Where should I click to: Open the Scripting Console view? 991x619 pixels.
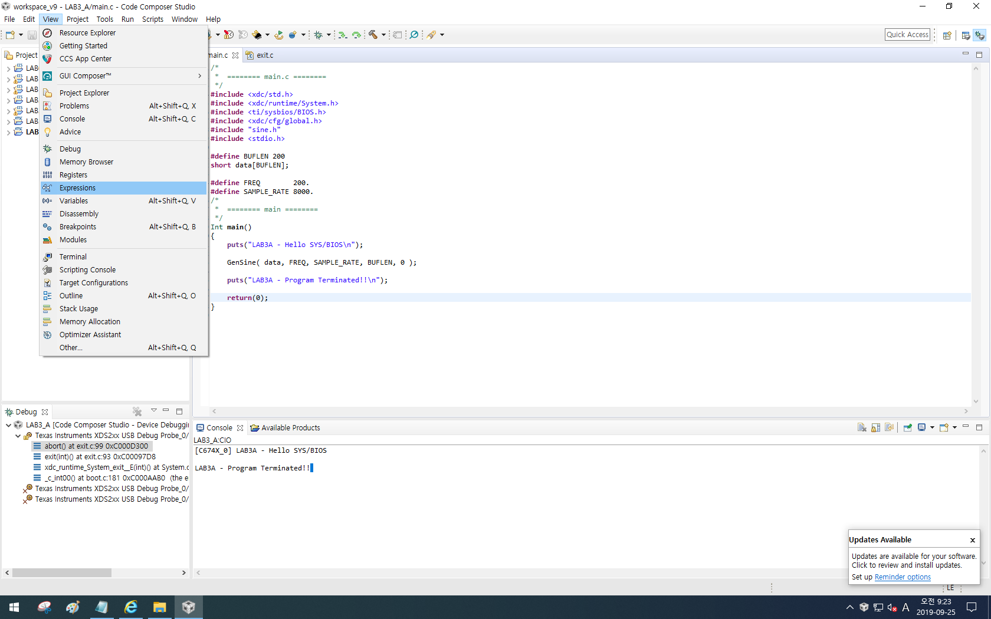[x=123, y=270]
